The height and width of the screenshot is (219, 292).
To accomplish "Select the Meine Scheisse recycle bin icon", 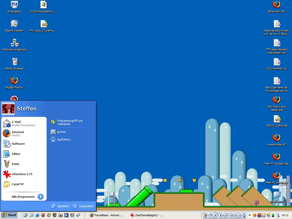I will (14, 64).
